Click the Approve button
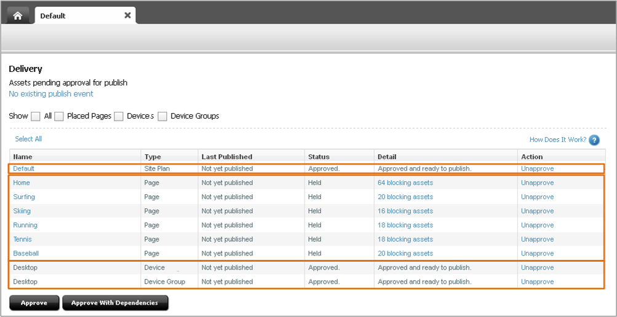617x317 pixels. click(34, 303)
